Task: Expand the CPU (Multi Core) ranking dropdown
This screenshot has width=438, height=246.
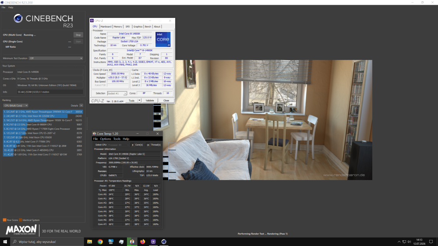Action: pyautogui.click(x=16, y=106)
